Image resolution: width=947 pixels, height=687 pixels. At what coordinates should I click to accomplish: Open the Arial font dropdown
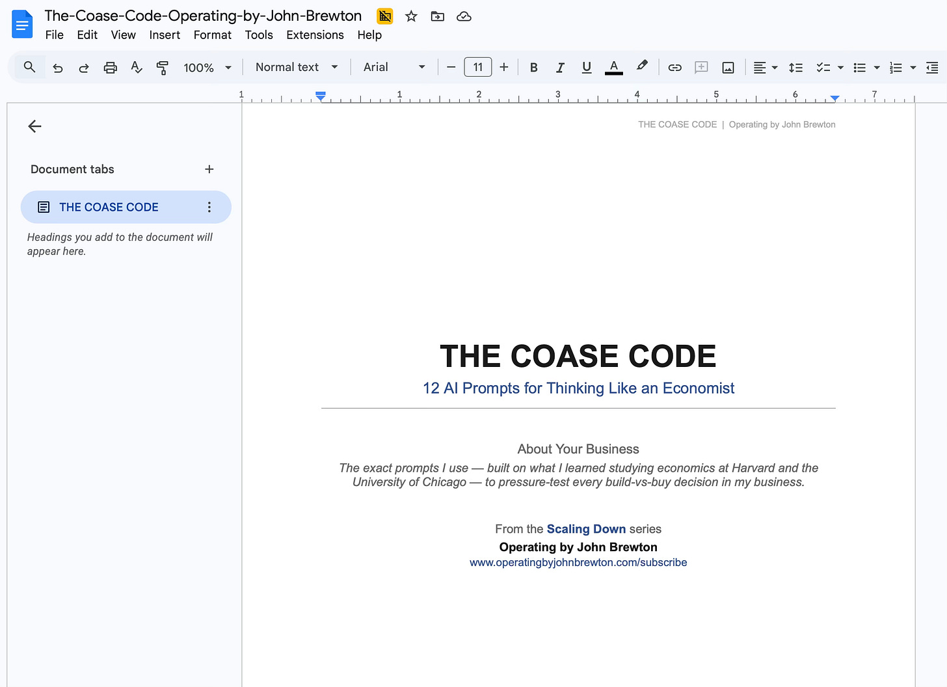(394, 67)
